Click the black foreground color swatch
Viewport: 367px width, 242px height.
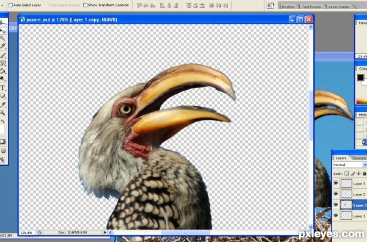[360, 78]
